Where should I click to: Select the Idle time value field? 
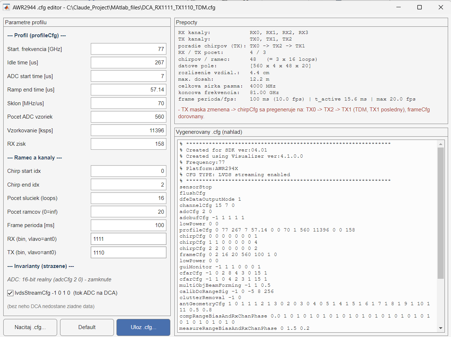(x=128, y=63)
